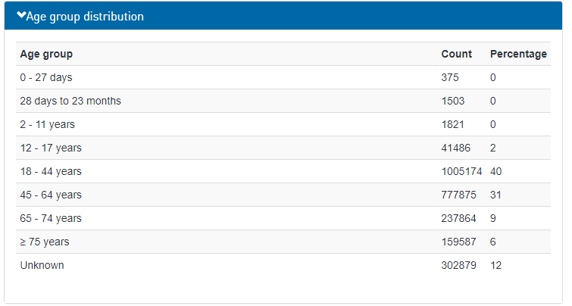Click percentage value 40

coord(496,171)
